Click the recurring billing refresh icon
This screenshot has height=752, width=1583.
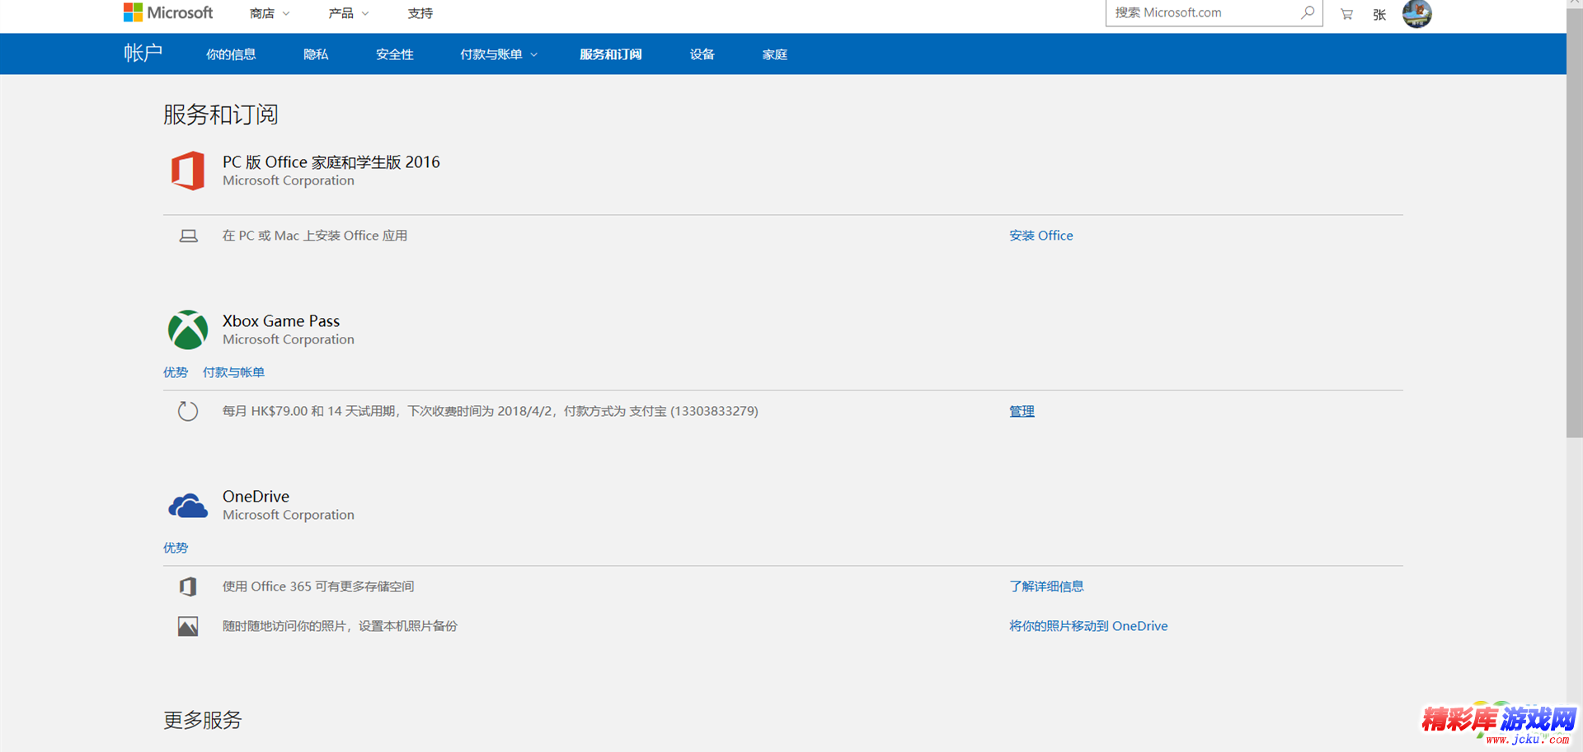point(188,411)
